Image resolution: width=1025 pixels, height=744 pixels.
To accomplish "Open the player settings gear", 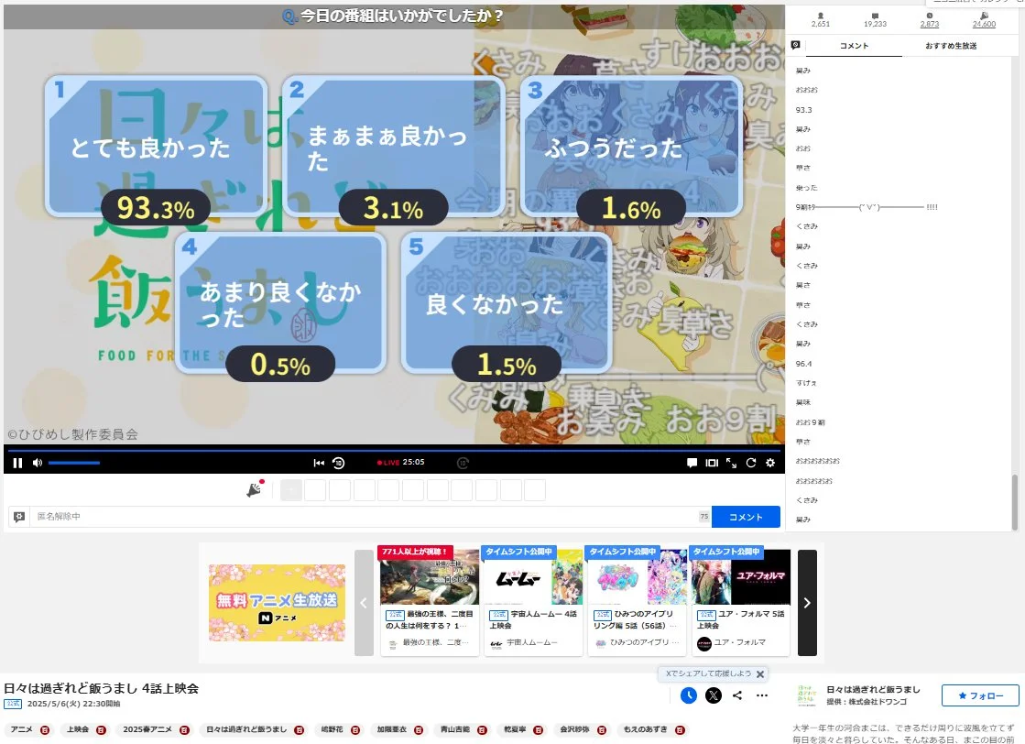I will pyautogui.click(x=770, y=463).
